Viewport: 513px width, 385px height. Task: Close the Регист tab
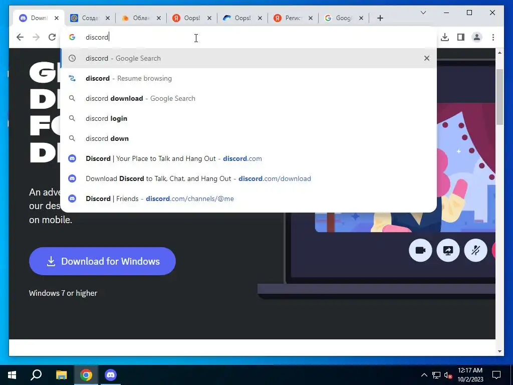[311, 18]
